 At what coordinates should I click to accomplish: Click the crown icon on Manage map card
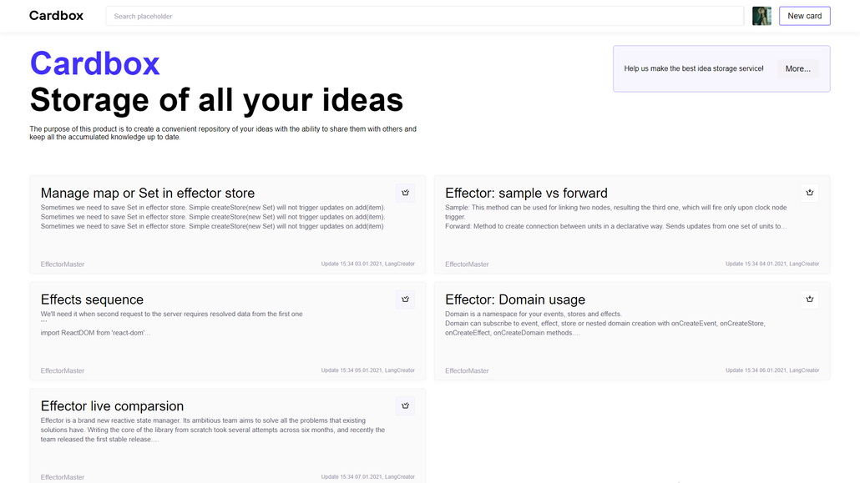(x=405, y=193)
